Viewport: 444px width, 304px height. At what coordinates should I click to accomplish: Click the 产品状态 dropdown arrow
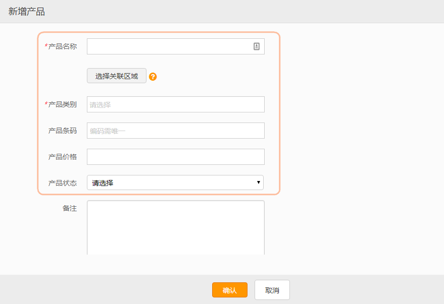258,182
